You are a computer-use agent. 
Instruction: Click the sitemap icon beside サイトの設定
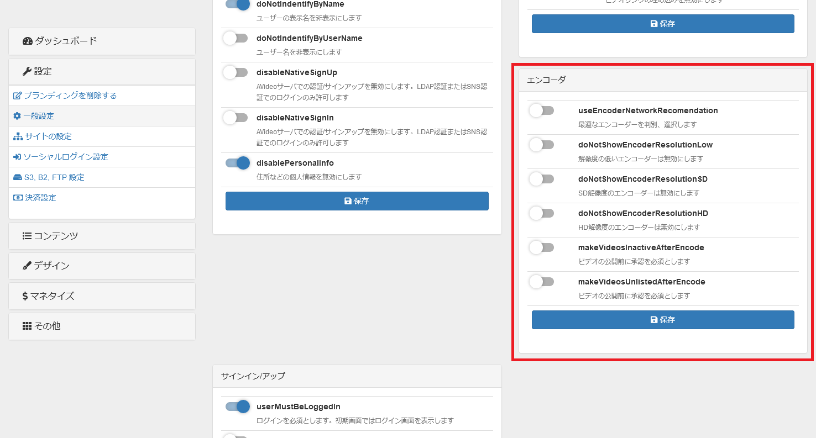click(x=18, y=136)
